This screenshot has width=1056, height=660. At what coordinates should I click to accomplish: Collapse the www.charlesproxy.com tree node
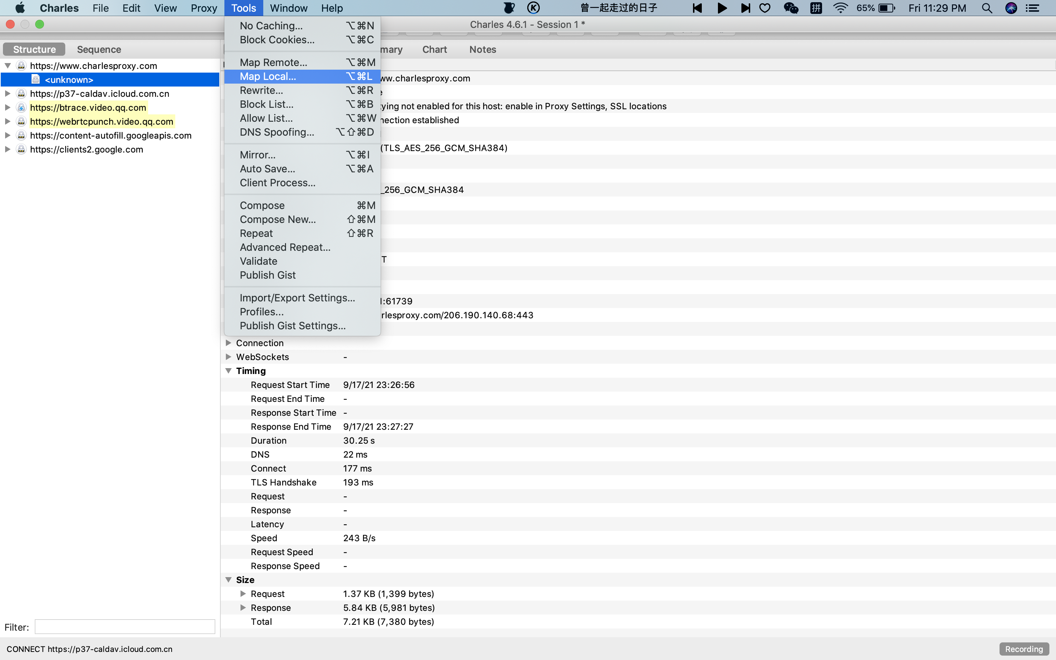(x=8, y=66)
